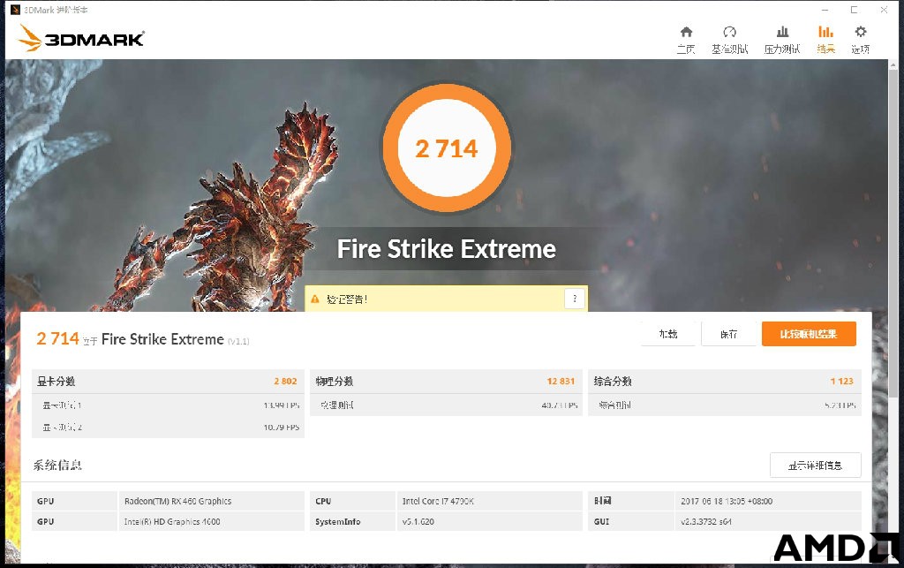This screenshot has width=904, height=568.
Task: Click the Load button beside Save
Action: tap(668, 334)
